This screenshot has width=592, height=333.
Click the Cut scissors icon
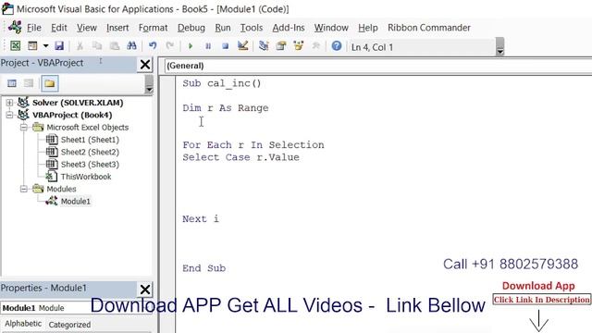pos(80,46)
